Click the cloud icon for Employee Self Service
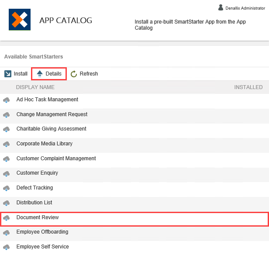269x255 pixels. coord(7,247)
